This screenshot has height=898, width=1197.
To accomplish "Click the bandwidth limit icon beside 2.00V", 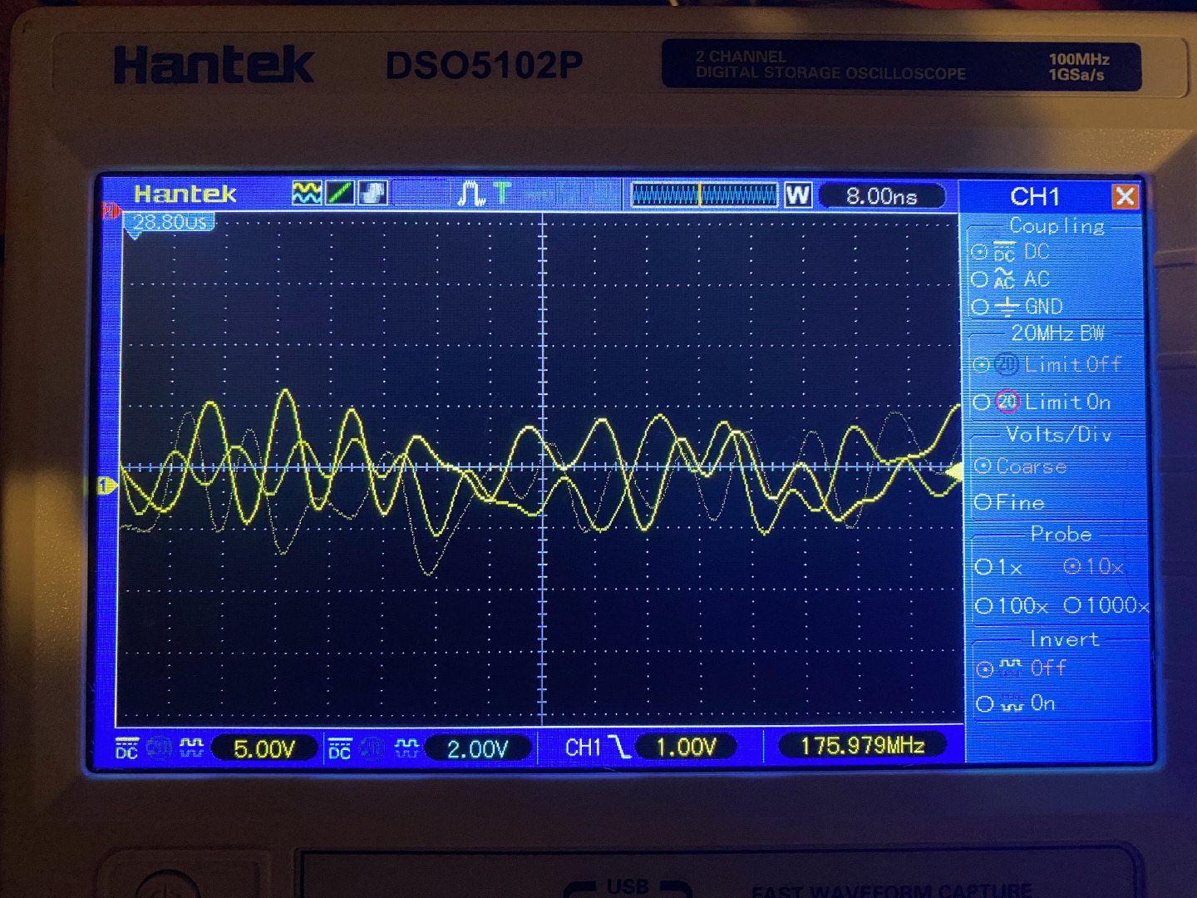I will 372,749.
